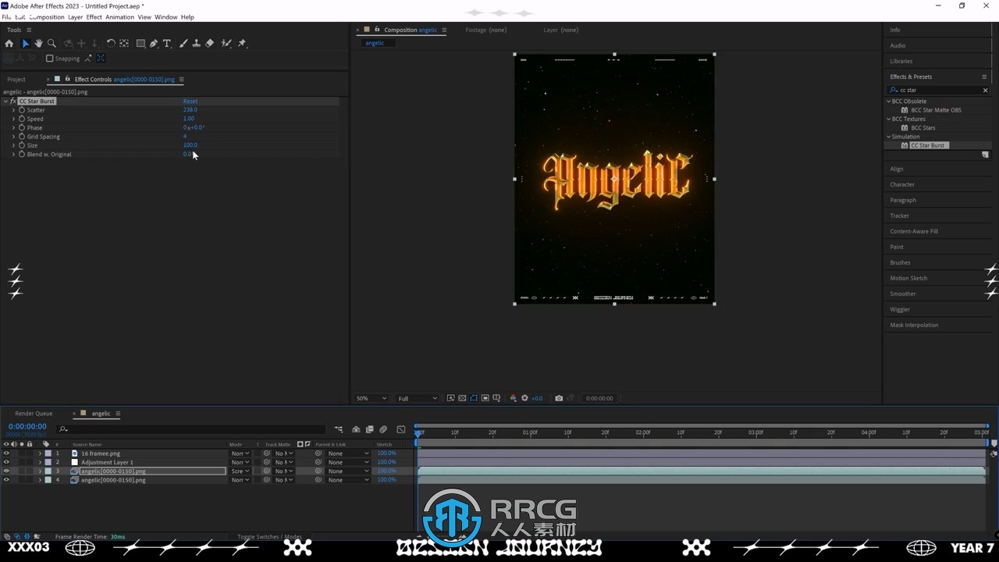Click the shy layers icon in timeline
The image size is (999, 562).
[x=356, y=429]
